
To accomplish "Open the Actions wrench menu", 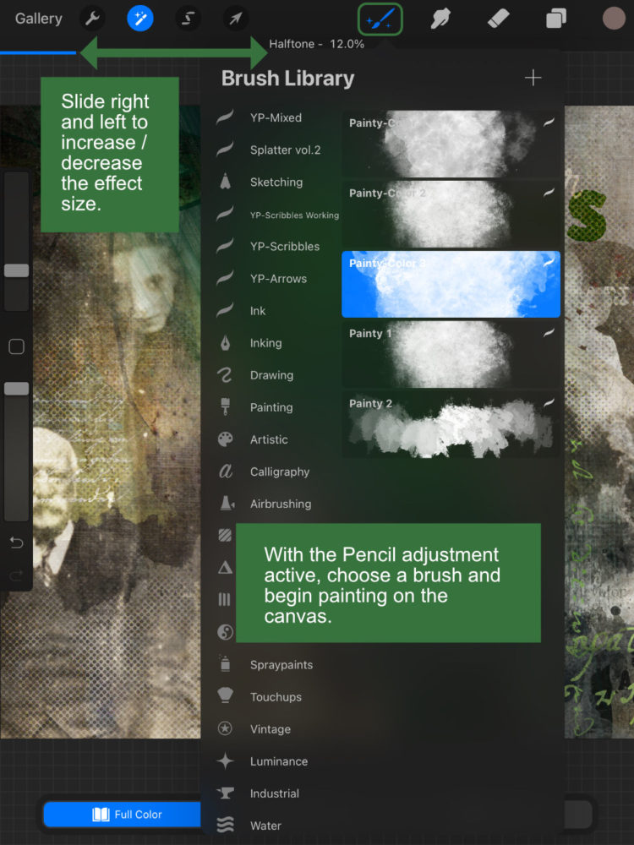I will pos(91,18).
